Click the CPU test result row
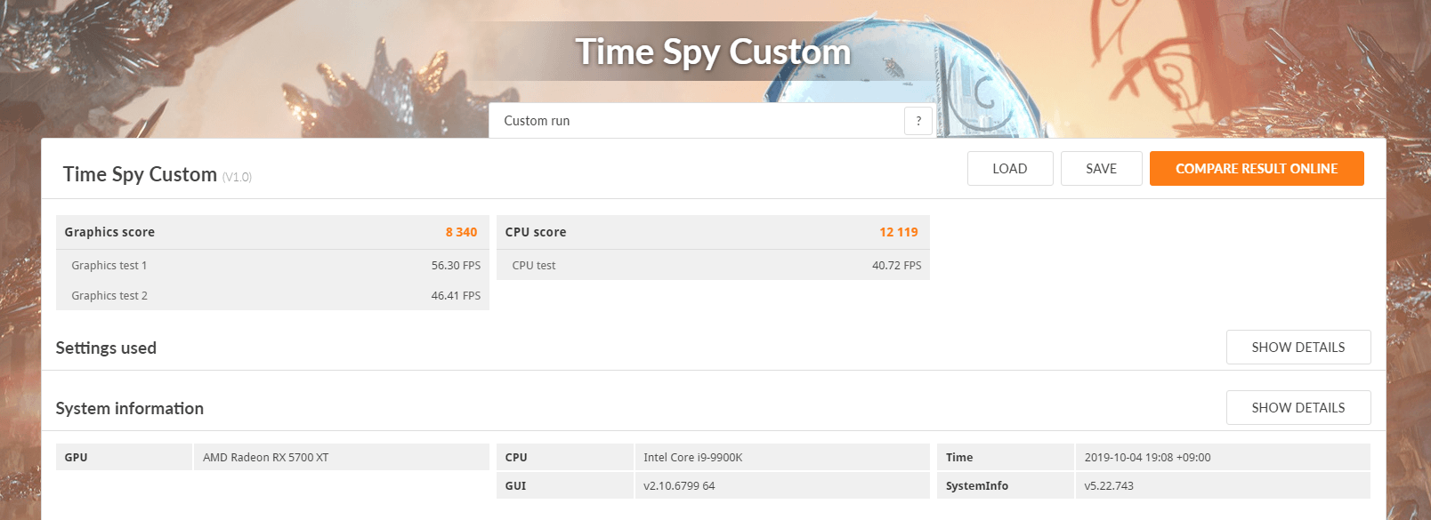Image resolution: width=1431 pixels, height=520 pixels. click(713, 266)
